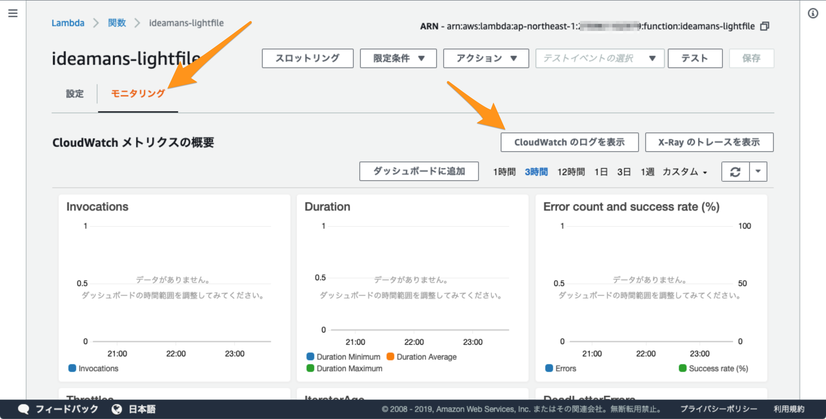Image resolution: width=826 pixels, height=419 pixels.
Task: Switch to the 設定 tab
Action: click(75, 94)
